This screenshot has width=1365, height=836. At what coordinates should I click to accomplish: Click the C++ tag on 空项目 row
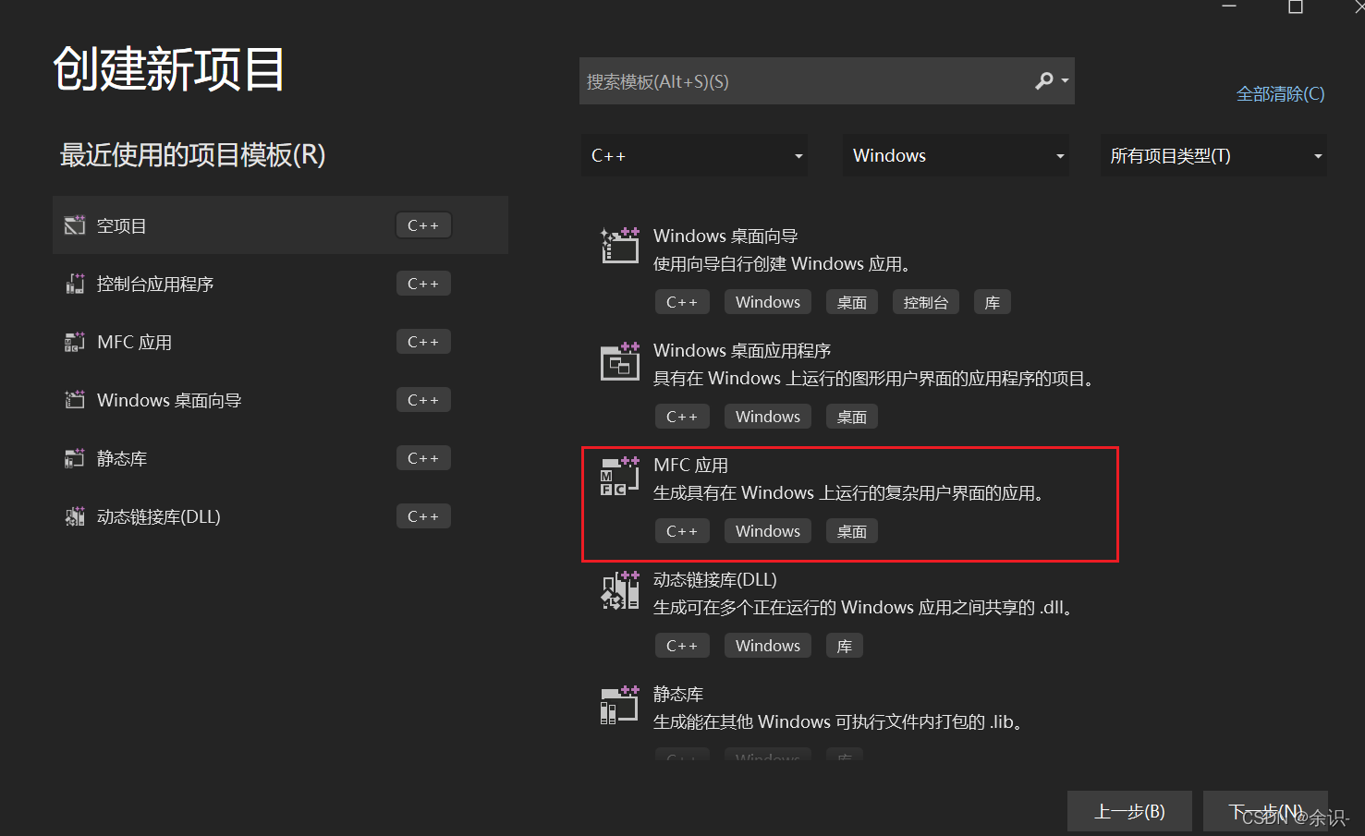click(423, 225)
